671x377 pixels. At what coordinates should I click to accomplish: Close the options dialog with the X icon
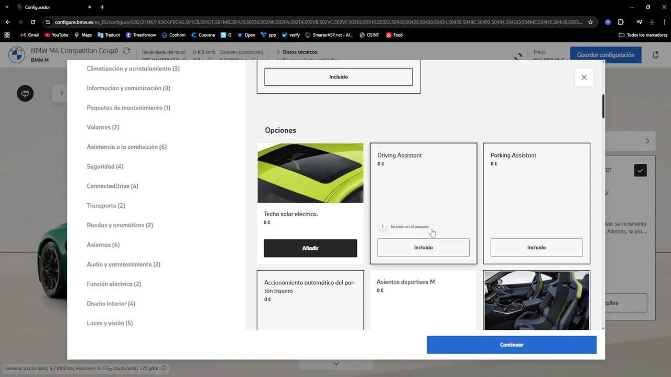click(584, 77)
